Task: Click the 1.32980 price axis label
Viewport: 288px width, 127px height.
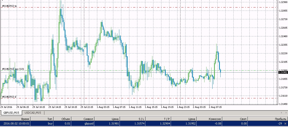Action: (x=283, y=2)
